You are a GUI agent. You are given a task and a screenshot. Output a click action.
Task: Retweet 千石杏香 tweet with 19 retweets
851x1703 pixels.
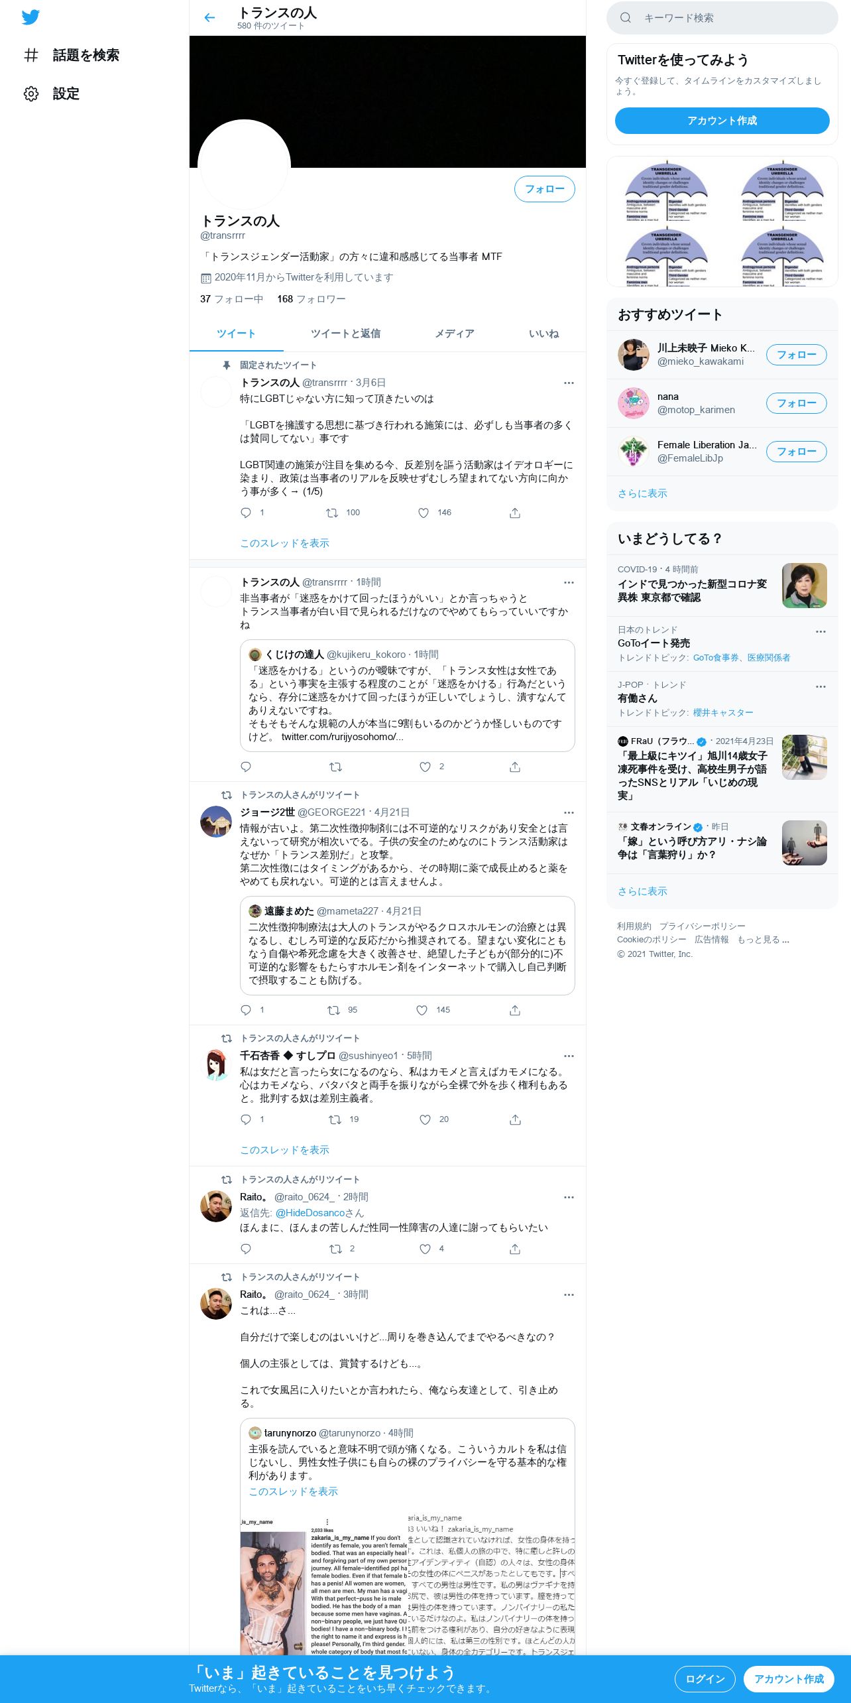[x=335, y=1119]
